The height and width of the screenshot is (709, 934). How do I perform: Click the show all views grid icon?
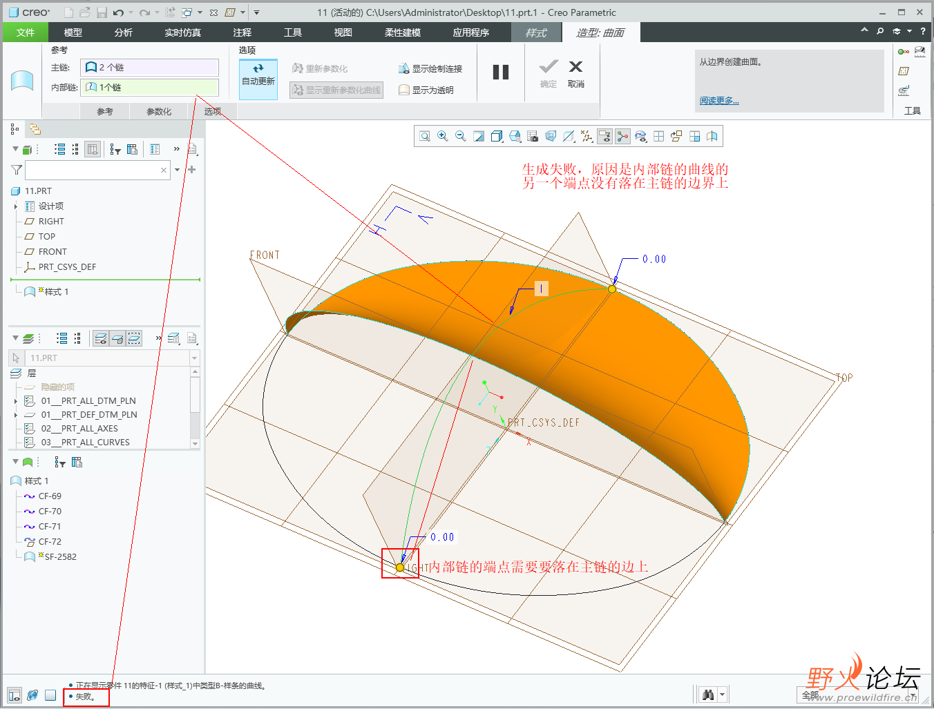point(658,137)
